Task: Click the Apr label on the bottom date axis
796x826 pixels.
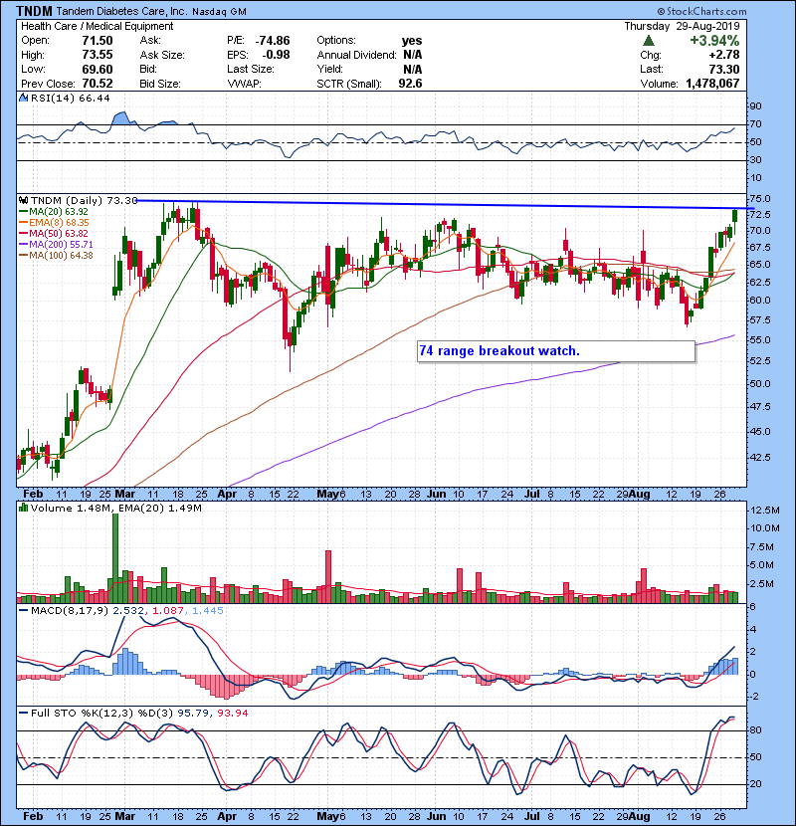Action: [227, 816]
